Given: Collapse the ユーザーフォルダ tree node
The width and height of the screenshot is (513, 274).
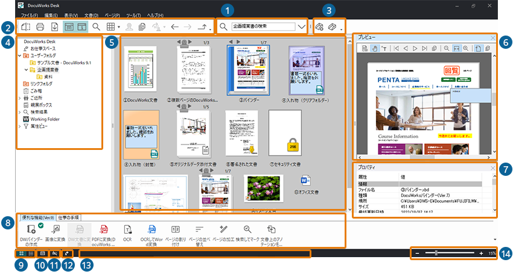Looking at the screenshot, I should click(x=19, y=55).
